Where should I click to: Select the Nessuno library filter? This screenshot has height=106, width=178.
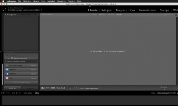point(119,15)
